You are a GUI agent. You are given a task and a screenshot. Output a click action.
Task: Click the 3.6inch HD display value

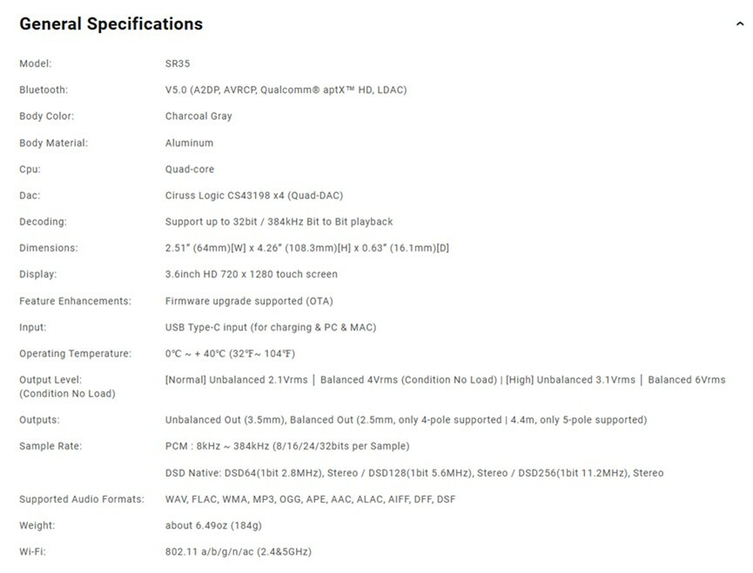251,274
